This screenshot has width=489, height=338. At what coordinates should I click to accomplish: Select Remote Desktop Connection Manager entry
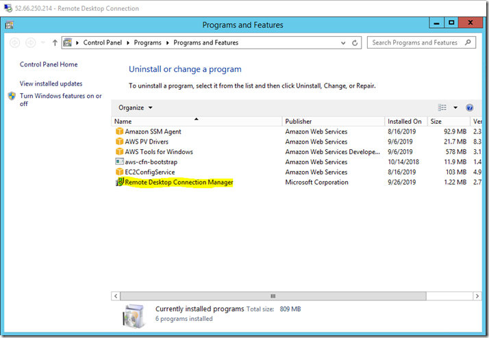179,182
